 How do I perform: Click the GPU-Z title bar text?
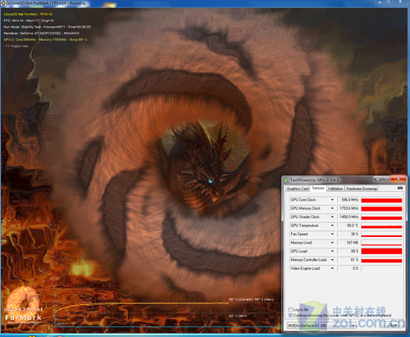pyautogui.click(x=314, y=180)
